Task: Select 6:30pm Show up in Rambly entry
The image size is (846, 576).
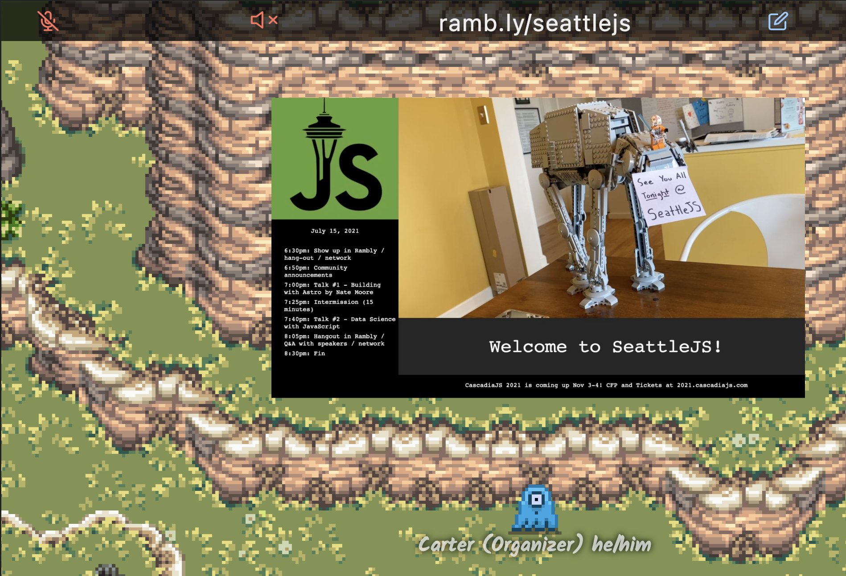Action: tap(334, 254)
